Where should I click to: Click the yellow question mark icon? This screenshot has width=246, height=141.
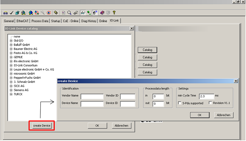coord(114,13)
